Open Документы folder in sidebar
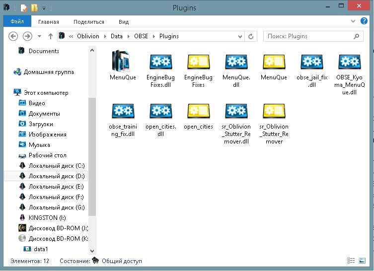Image resolution: width=374 pixels, height=271 pixels. tap(44, 114)
